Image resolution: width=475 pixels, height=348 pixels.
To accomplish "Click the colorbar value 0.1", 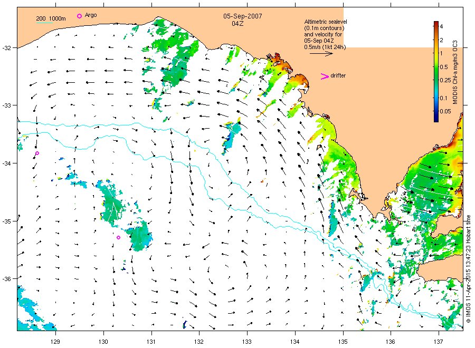I will click(443, 98).
